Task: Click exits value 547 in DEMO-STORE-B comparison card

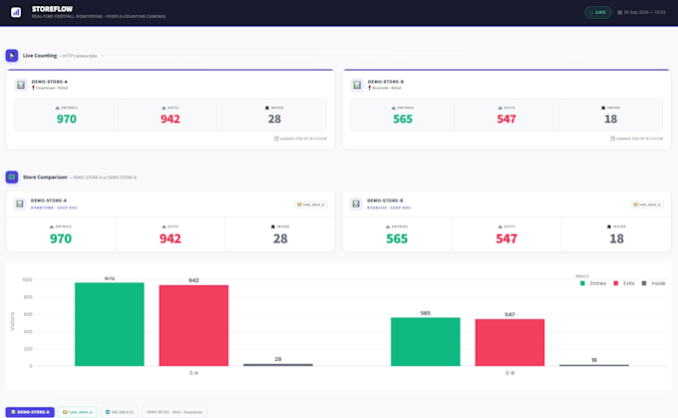Action: click(x=507, y=238)
